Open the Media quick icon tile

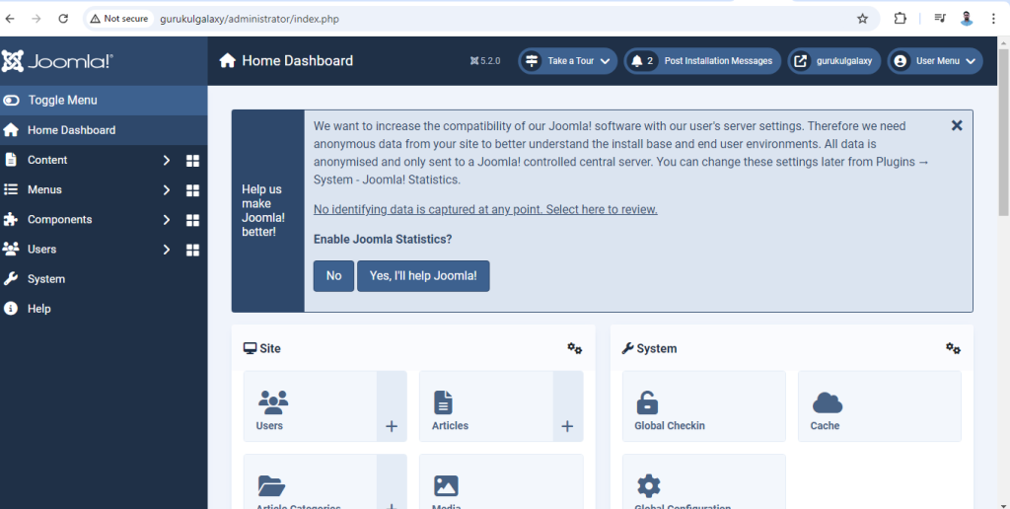point(501,481)
